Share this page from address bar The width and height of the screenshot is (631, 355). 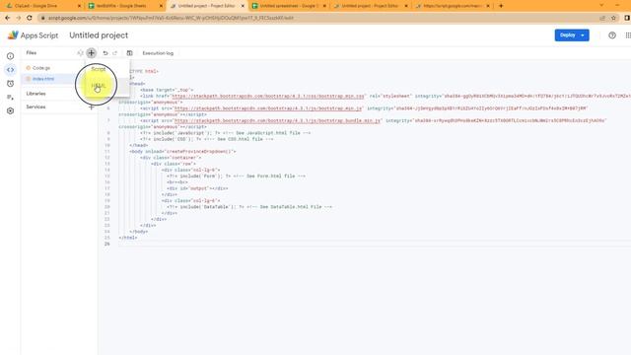pyautogui.click(x=602, y=18)
